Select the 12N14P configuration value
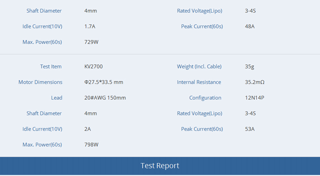The height and width of the screenshot is (176, 320). 254,98
